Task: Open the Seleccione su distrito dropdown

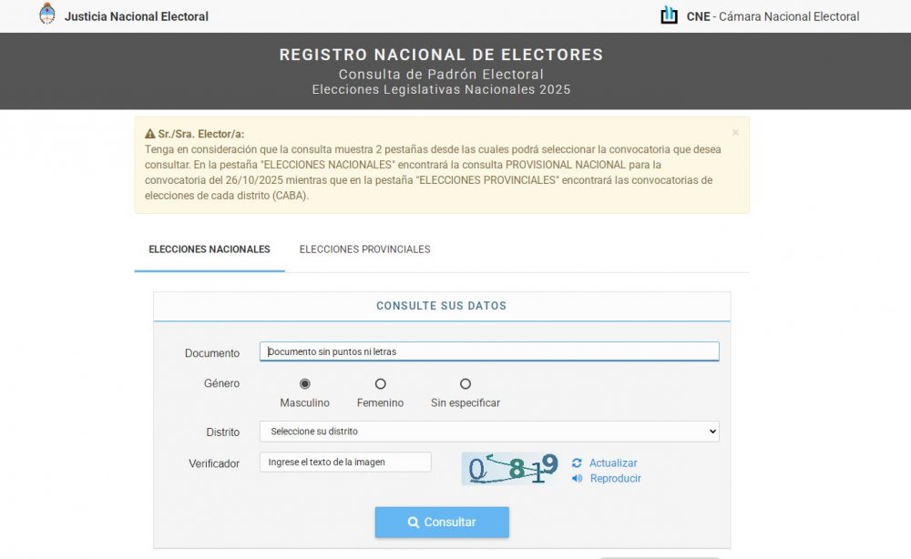Action: click(x=489, y=432)
